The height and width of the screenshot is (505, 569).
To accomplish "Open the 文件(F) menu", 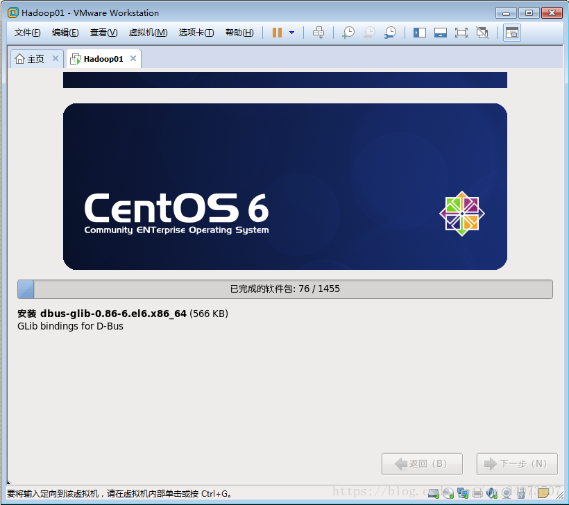I will click(27, 33).
